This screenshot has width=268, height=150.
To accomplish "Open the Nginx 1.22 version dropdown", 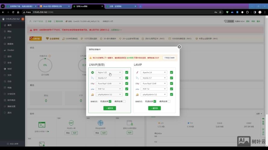I will [x=109, y=72].
